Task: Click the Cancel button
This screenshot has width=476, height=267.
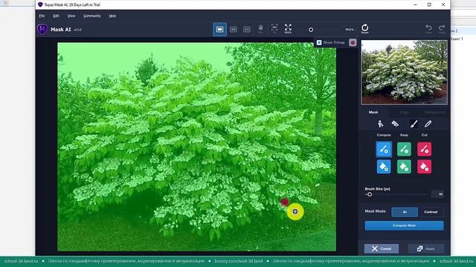Action: (382, 248)
